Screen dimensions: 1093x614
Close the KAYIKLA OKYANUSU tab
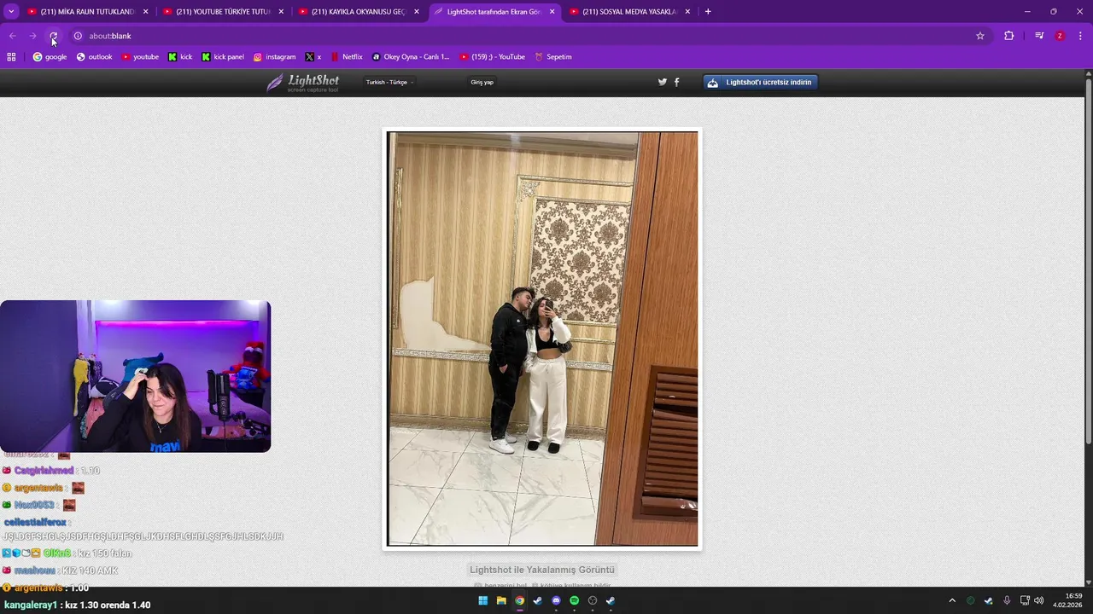pyautogui.click(x=417, y=11)
